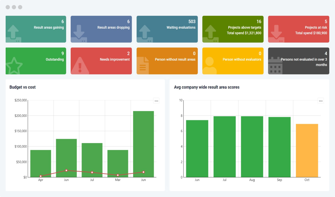
Task: Click the Outstanding card
Action: (x=36, y=61)
